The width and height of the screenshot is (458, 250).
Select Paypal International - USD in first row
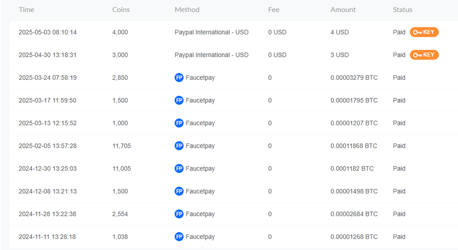(211, 32)
